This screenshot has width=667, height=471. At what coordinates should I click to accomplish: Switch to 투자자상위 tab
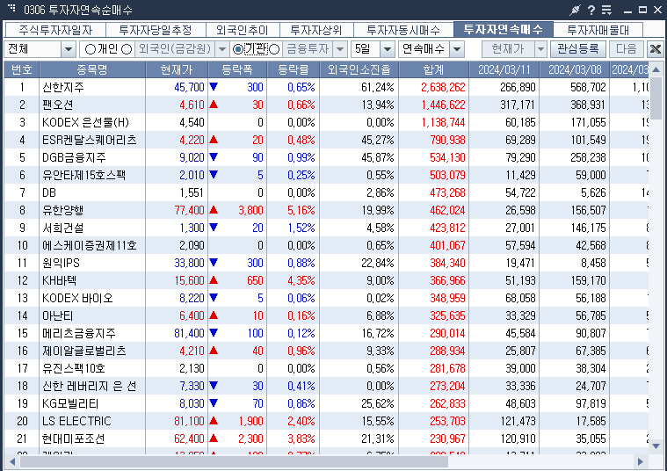(316, 30)
